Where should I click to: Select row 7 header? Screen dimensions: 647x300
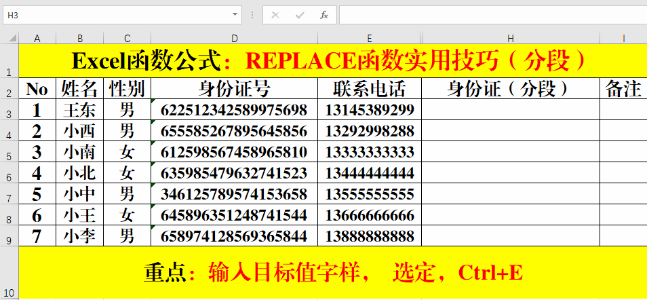(9, 194)
